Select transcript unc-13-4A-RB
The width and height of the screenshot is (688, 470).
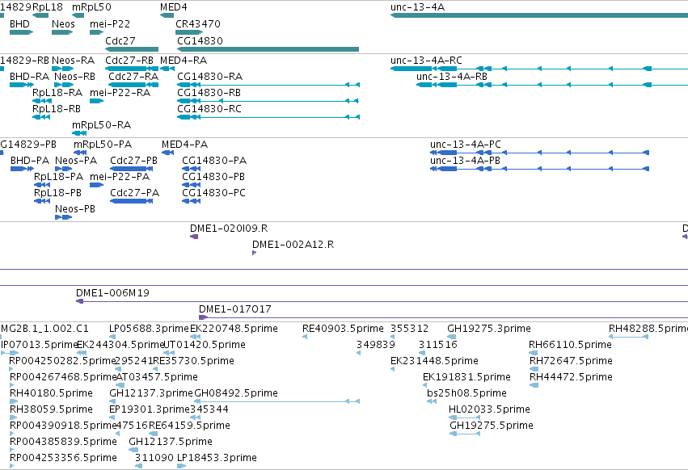pos(552,85)
